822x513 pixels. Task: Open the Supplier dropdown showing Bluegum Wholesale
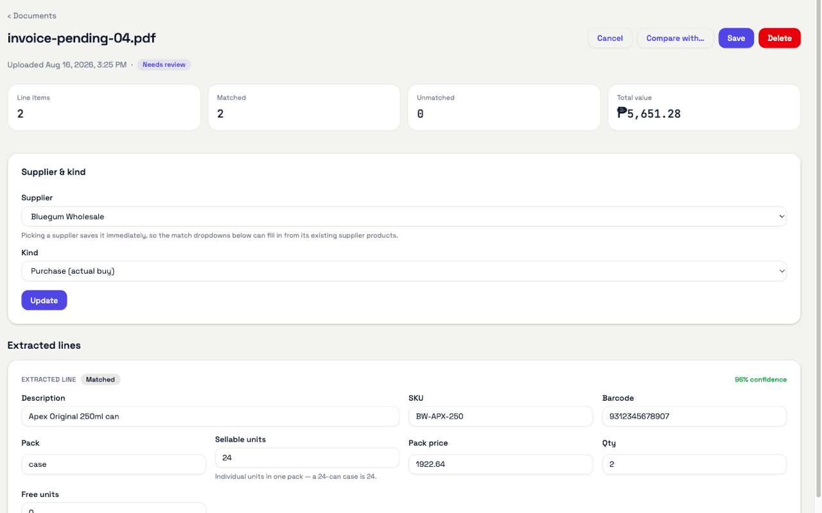[404, 217]
